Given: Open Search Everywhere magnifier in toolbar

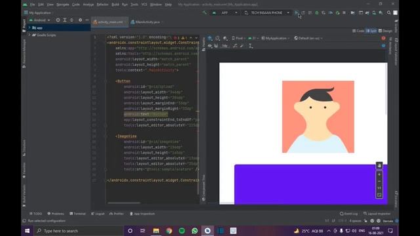Looking at the screenshot, I should point(388,12).
